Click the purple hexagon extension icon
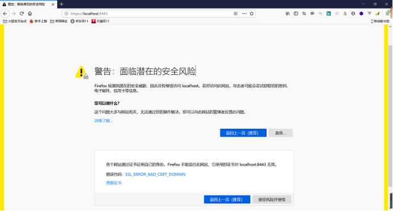This screenshot has width=393, height=211. (361, 14)
